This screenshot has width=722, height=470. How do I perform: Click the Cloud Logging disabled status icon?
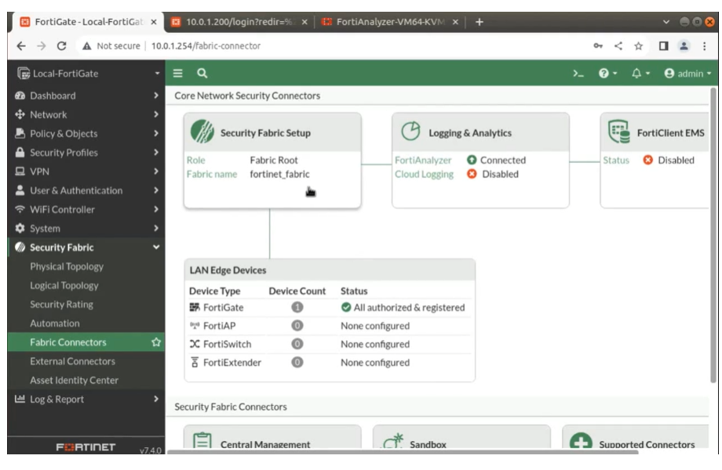click(x=472, y=174)
